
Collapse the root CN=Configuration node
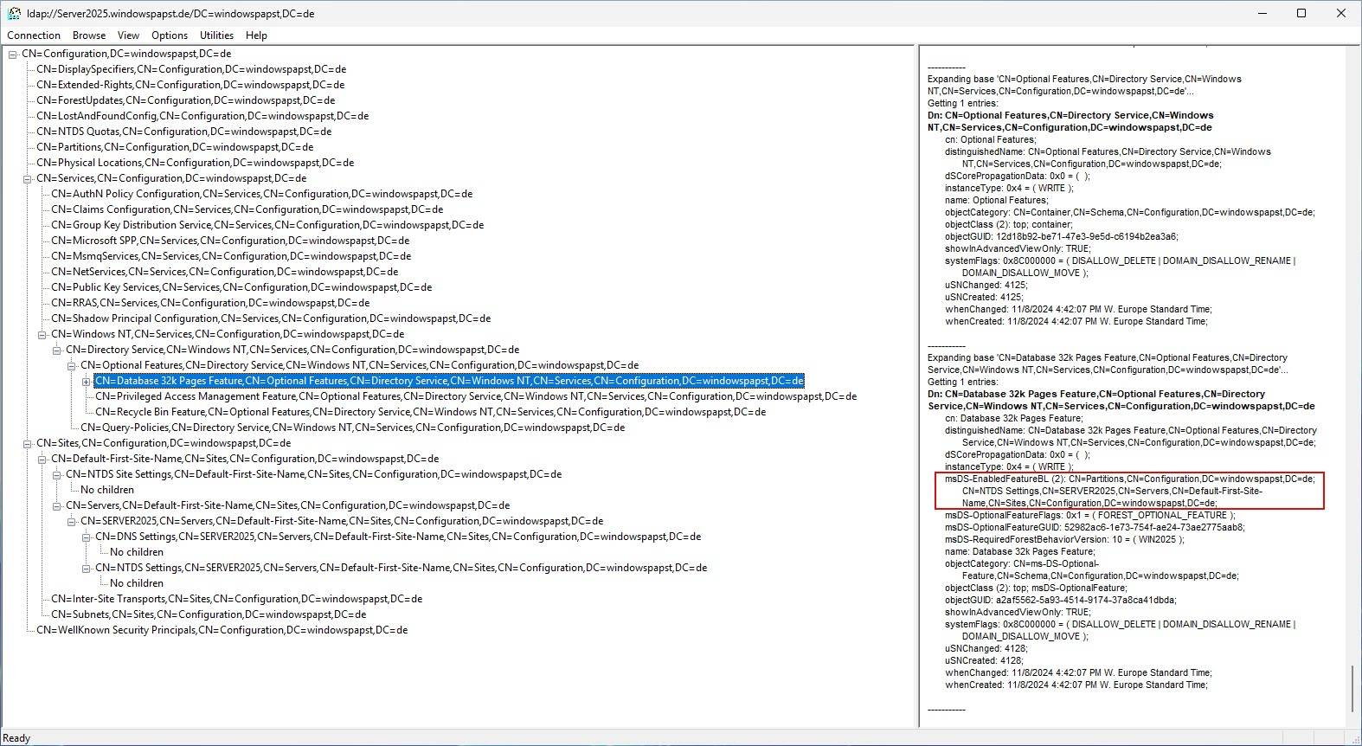[x=13, y=55]
